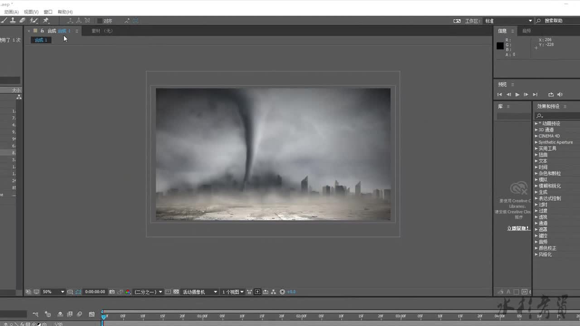The width and height of the screenshot is (580, 326).
Task: Click the Local Axis Mode icon
Action: tap(70, 20)
